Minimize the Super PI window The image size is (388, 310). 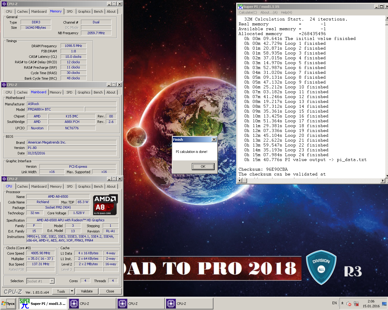click(x=376, y=7)
